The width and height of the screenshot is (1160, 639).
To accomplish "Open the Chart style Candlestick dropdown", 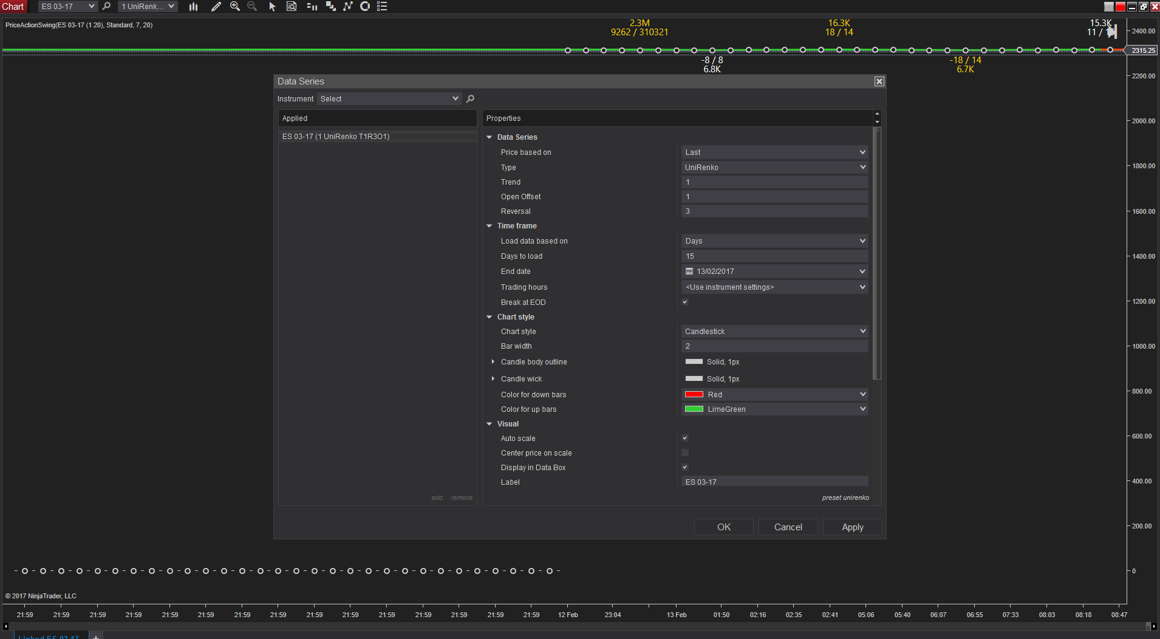I will tap(774, 331).
